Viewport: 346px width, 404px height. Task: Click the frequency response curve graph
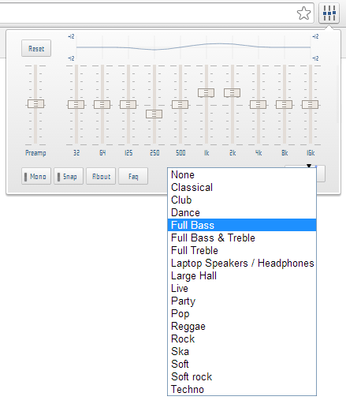click(193, 47)
